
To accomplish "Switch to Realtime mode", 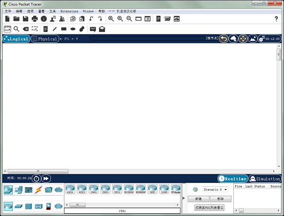I will point(232,179).
